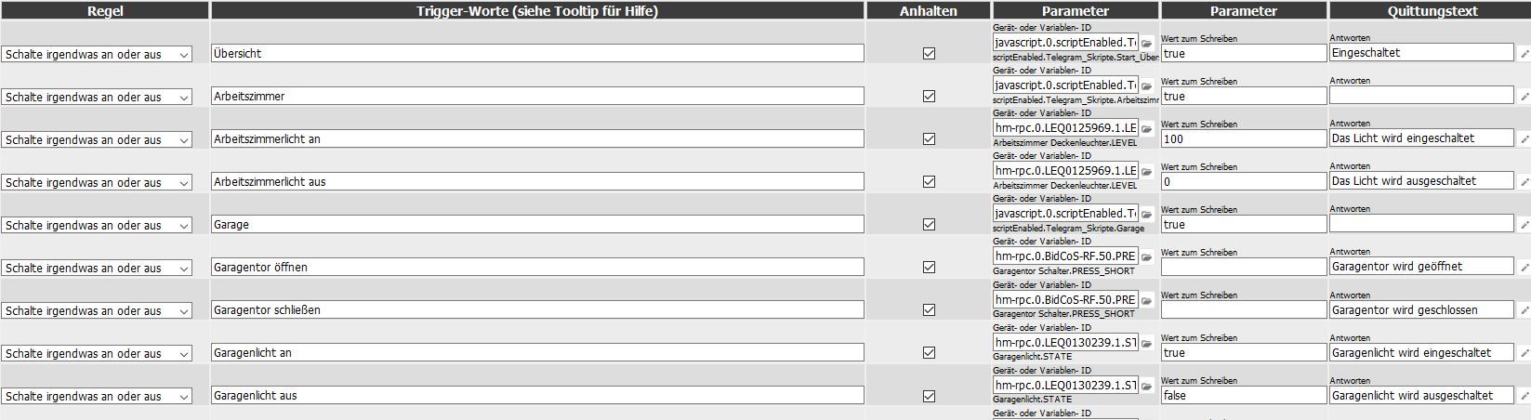Open ID browser icon for Übersicht row
This screenshot has width=1531, height=420.
(1147, 44)
